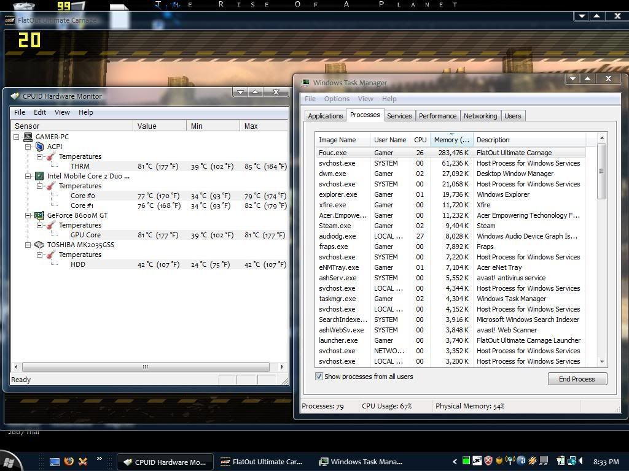Collapse Temperatures under TOSHIBA MK2035GSS

(40, 255)
